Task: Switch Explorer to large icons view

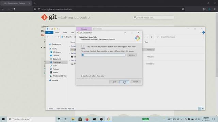Action: pos(203,108)
